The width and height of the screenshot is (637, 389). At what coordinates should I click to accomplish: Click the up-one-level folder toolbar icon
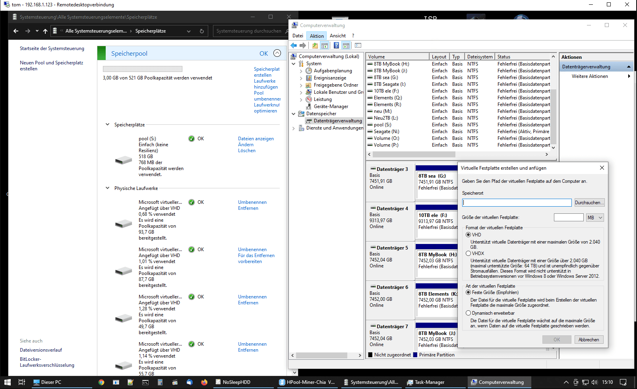pos(315,46)
